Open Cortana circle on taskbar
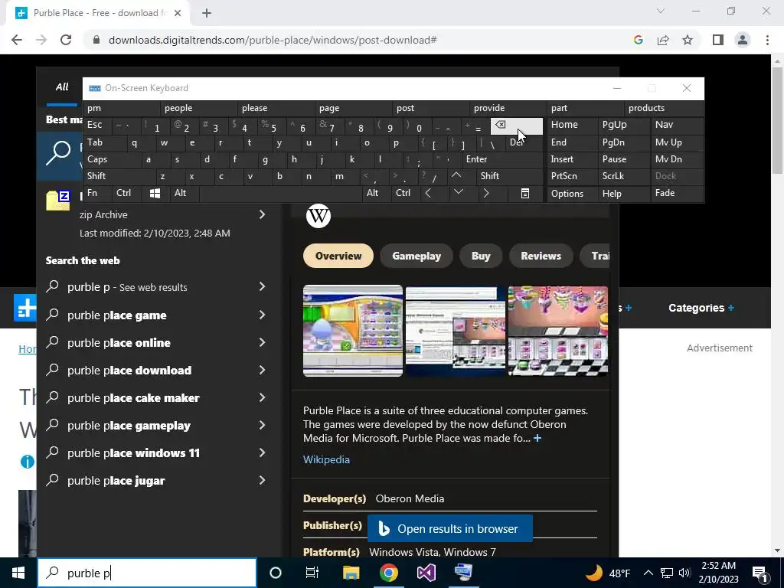The height and width of the screenshot is (588, 784). click(276, 573)
